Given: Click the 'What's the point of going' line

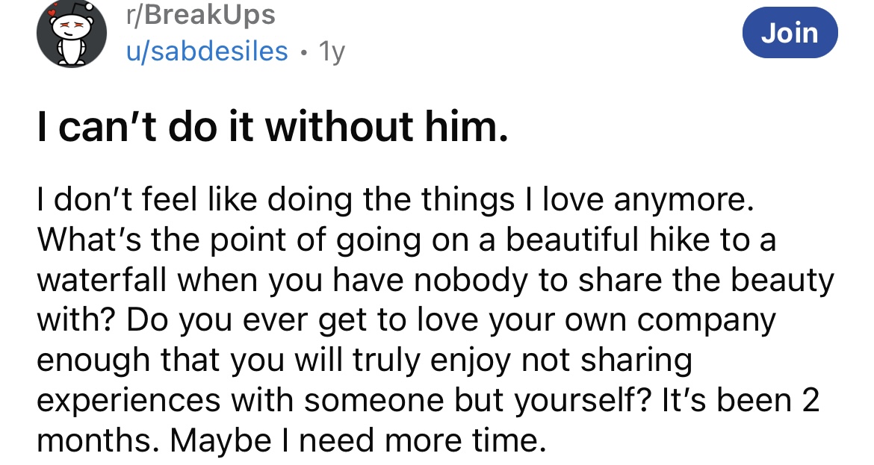Looking at the screenshot, I should 406,240.
